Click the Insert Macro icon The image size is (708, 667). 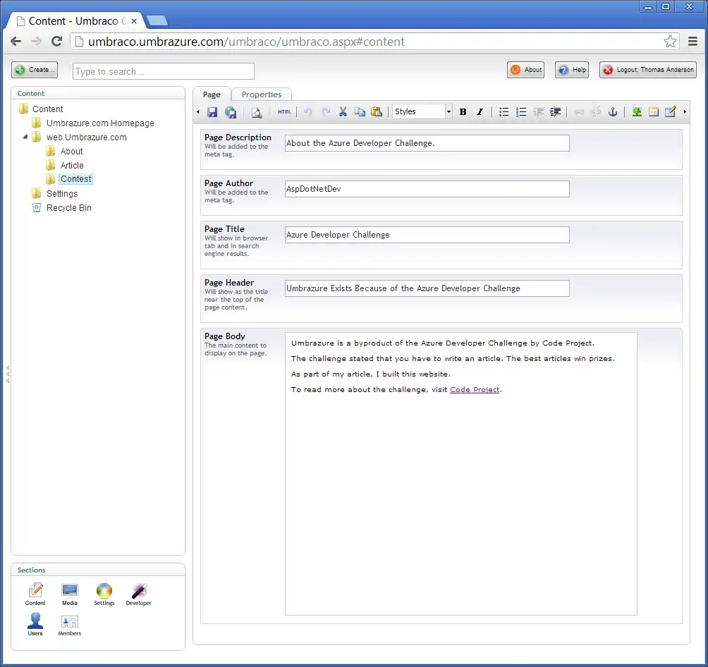pos(654,112)
